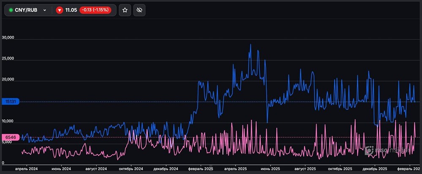Click the февраль 2025 axis label

point(201,169)
